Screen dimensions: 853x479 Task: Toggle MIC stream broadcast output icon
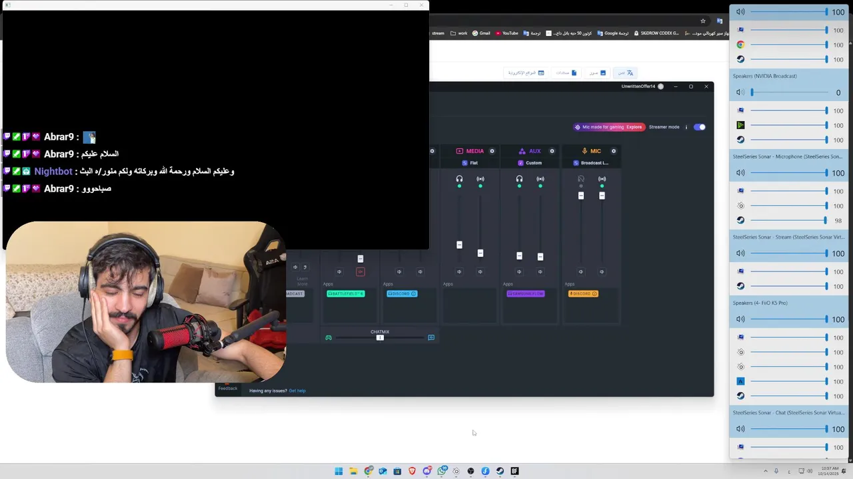tap(602, 179)
